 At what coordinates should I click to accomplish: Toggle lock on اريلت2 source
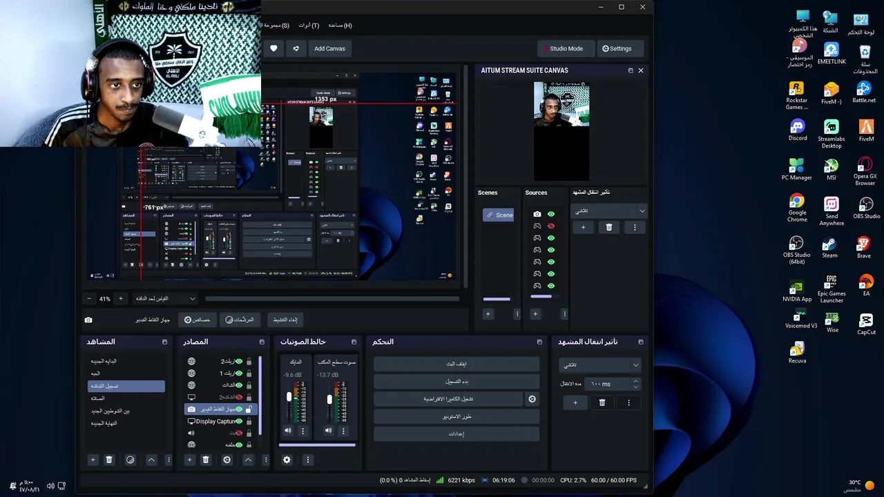click(x=249, y=361)
